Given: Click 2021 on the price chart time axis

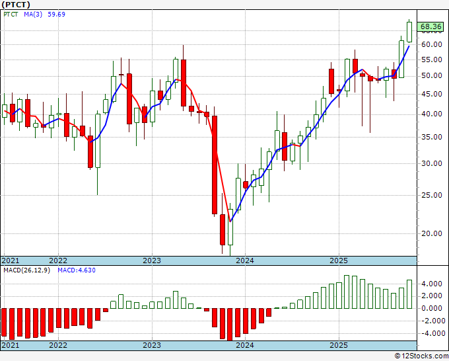Looking at the screenshot, I should [x=11, y=261].
